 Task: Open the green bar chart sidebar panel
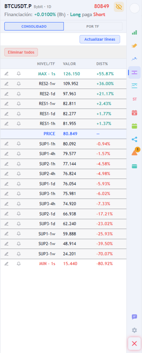(x=134, y=33)
